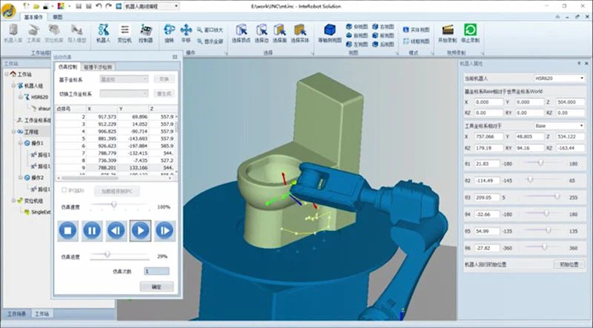This screenshot has width=593, height=328.
Task: Stop the simulation playback
Action: (x=68, y=230)
